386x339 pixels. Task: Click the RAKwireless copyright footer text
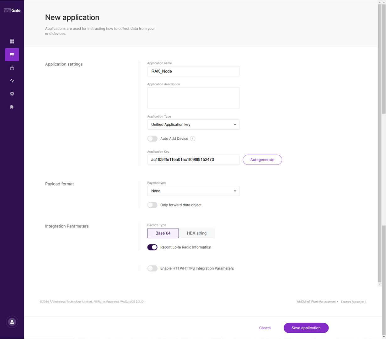coord(91,302)
